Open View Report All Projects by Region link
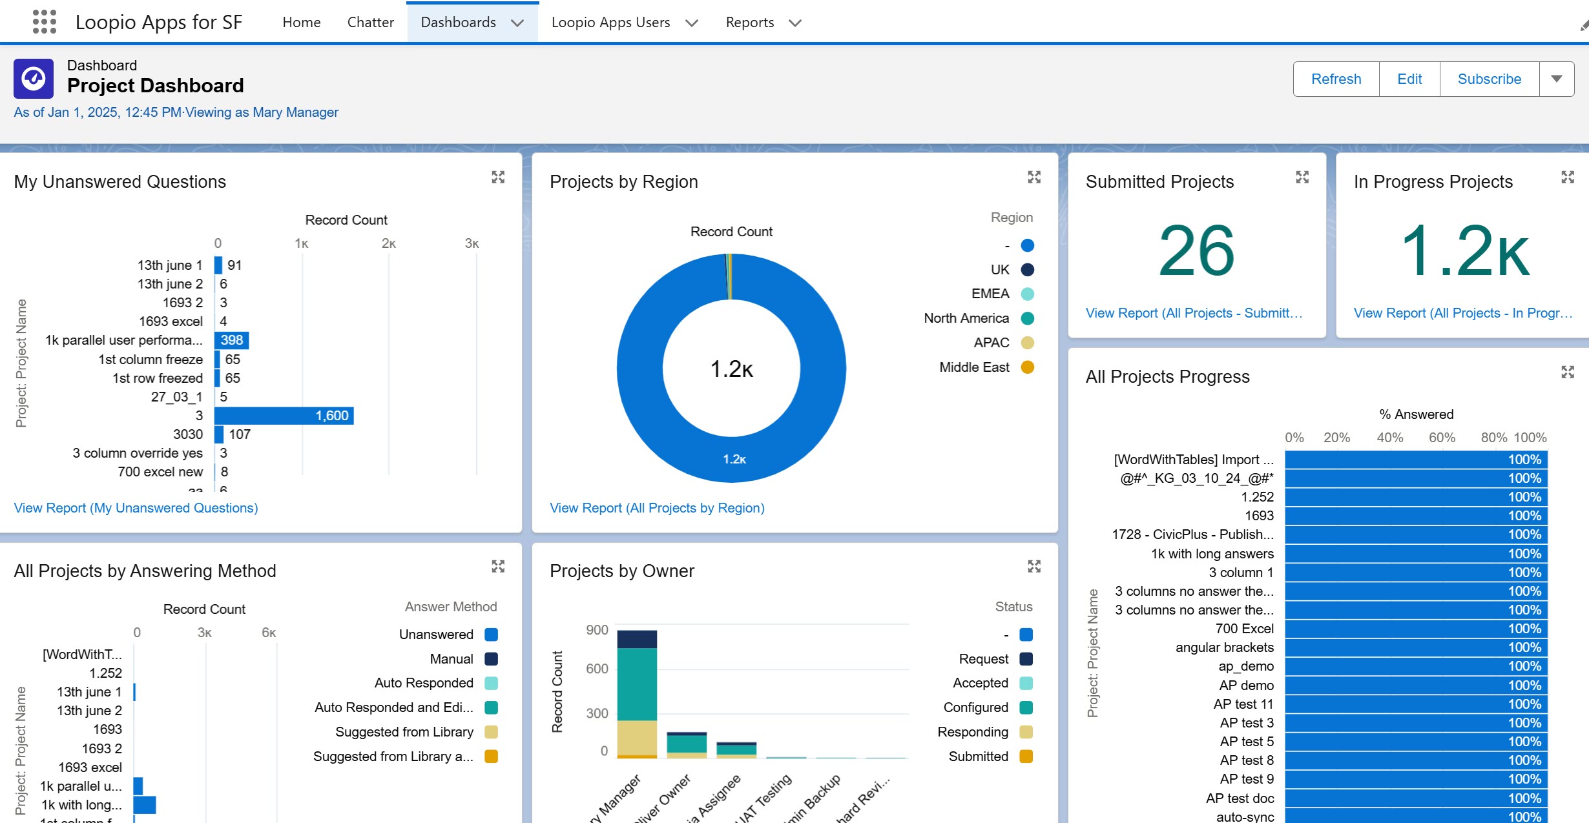The height and width of the screenshot is (823, 1589). (657, 508)
